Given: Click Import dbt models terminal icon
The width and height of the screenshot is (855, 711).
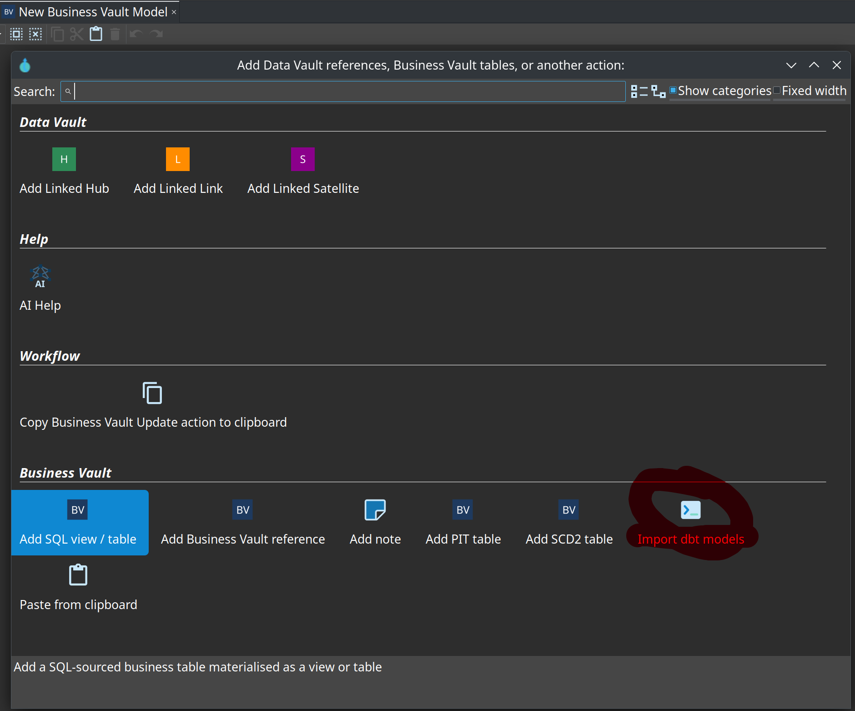Looking at the screenshot, I should (x=691, y=510).
